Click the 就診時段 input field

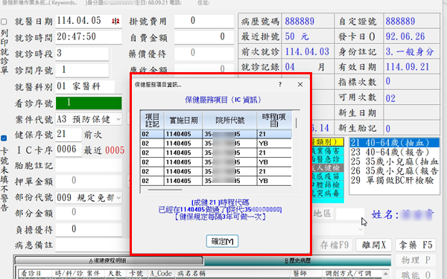pos(82,54)
